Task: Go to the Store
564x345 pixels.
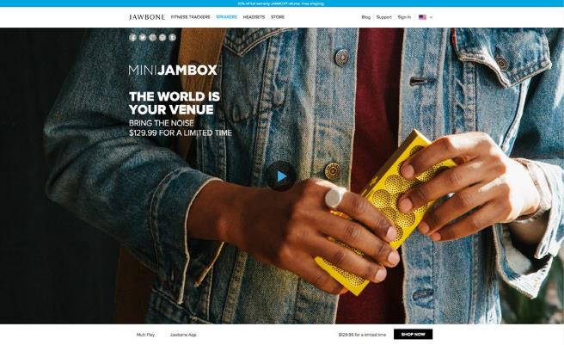Action: tap(278, 17)
